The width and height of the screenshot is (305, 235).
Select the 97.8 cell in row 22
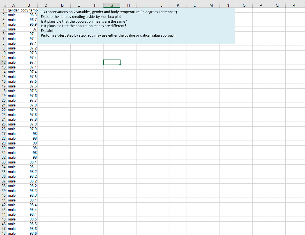coord(29,110)
